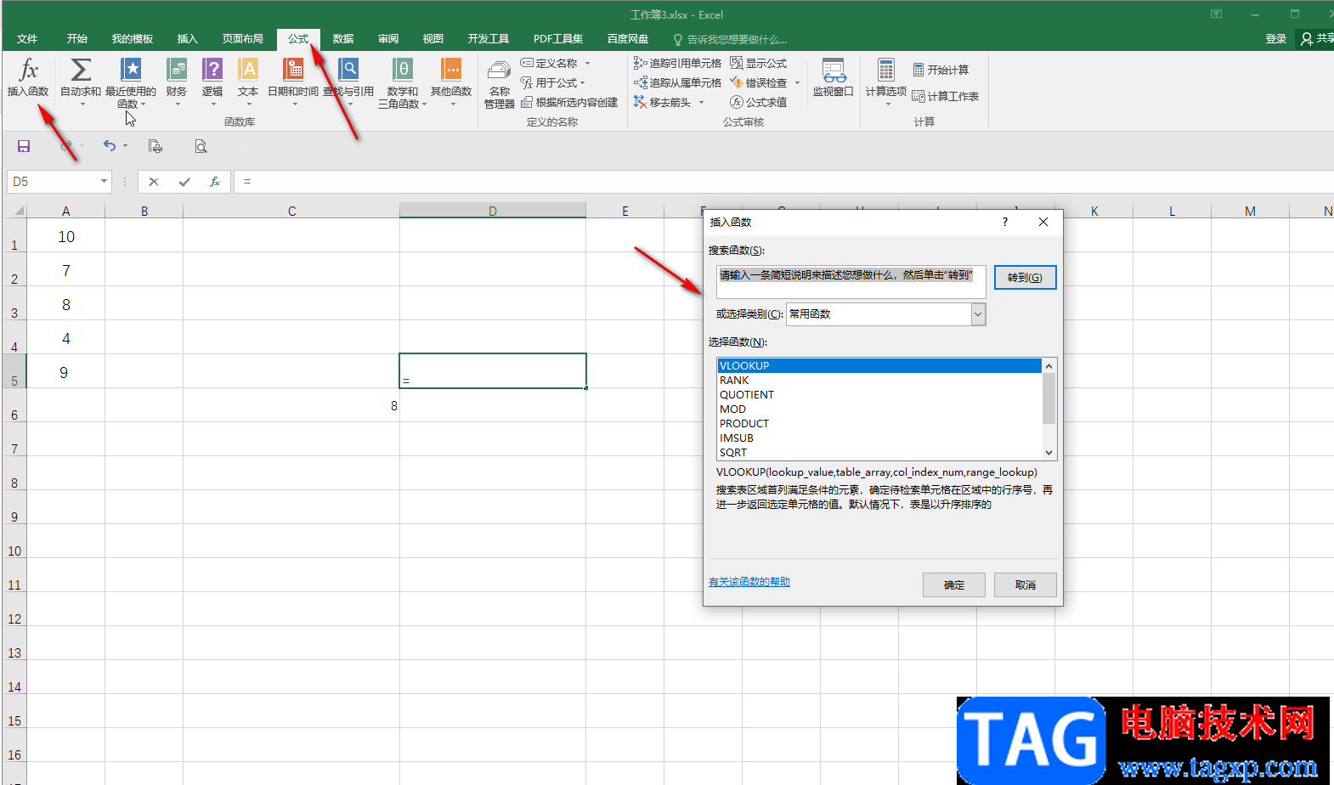Image resolution: width=1334 pixels, height=785 pixels.
Task: Confirm formula entry with the checkmark
Action: click(x=184, y=182)
